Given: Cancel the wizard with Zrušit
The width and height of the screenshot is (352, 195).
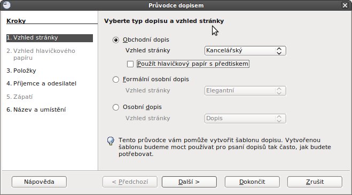Looking at the screenshot, I should click(x=315, y=182).
